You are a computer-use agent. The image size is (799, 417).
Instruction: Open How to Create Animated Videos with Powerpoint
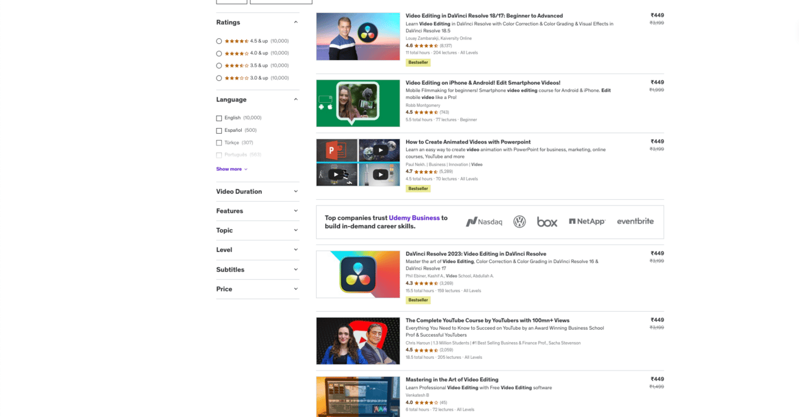tap(468, 142)
